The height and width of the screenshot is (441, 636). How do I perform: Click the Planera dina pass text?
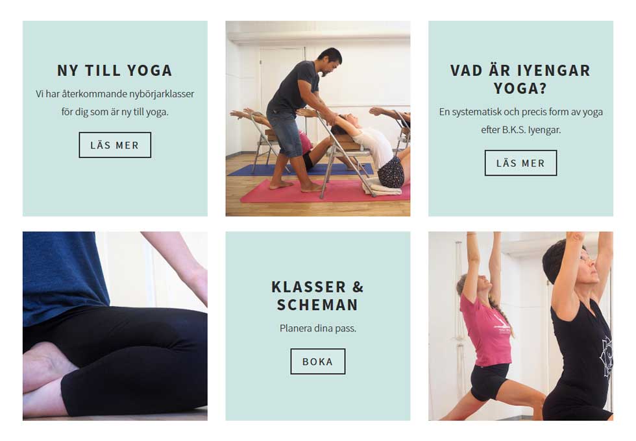(x=317, y=328)
